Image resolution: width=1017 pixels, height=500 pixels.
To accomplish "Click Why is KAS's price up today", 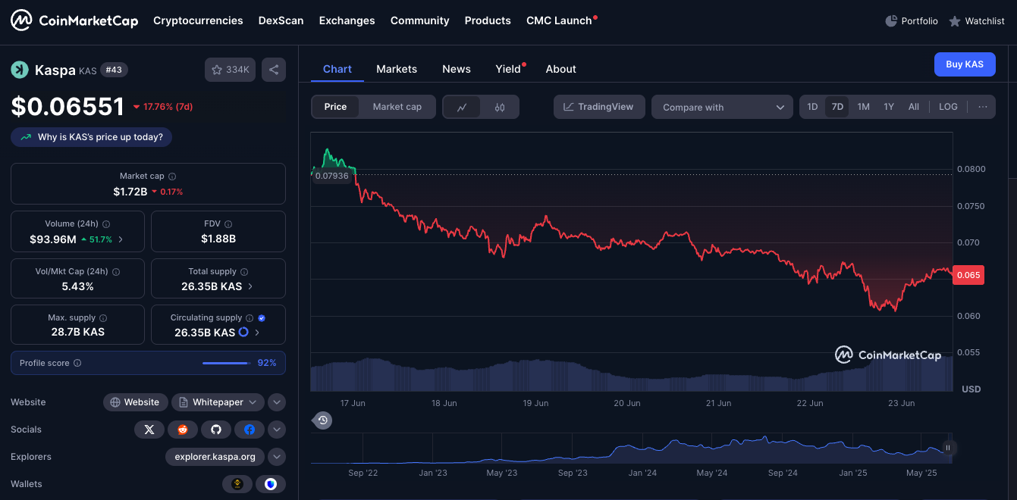I will [x=92, y=137].
